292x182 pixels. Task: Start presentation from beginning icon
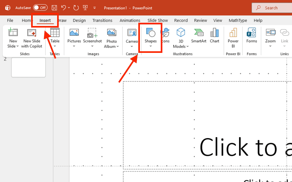[x=85, y=8]
